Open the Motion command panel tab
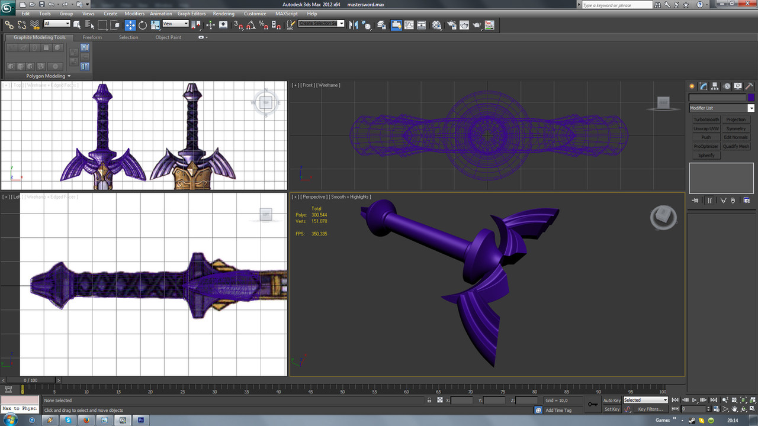The image size is (758, 426). [727, 86]
